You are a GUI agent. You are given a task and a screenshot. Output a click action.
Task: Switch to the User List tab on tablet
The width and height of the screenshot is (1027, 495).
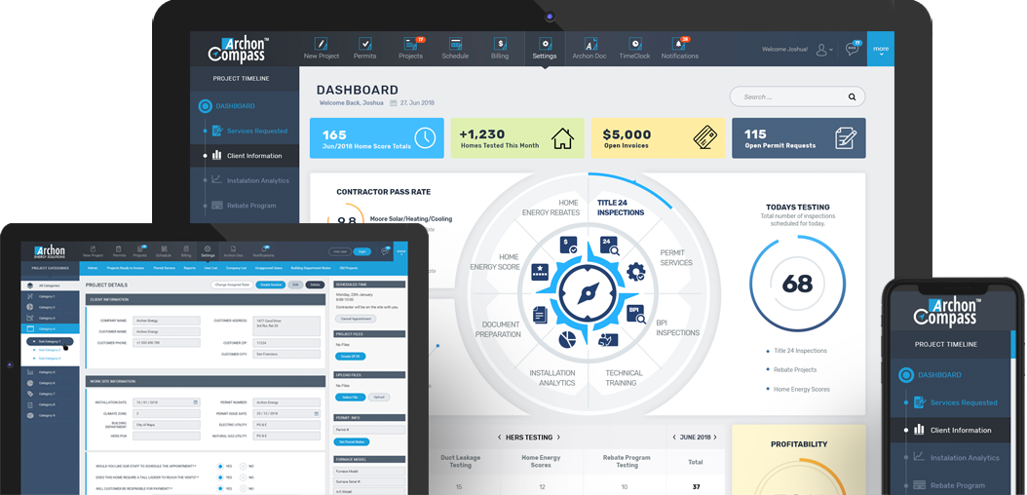[210, 268]
